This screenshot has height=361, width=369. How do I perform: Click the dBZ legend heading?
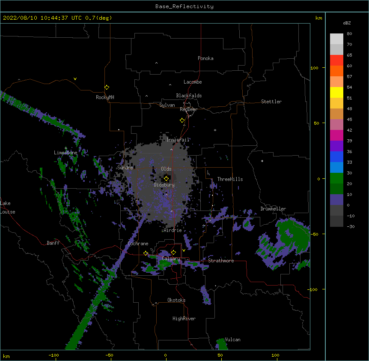pos(347,23)
